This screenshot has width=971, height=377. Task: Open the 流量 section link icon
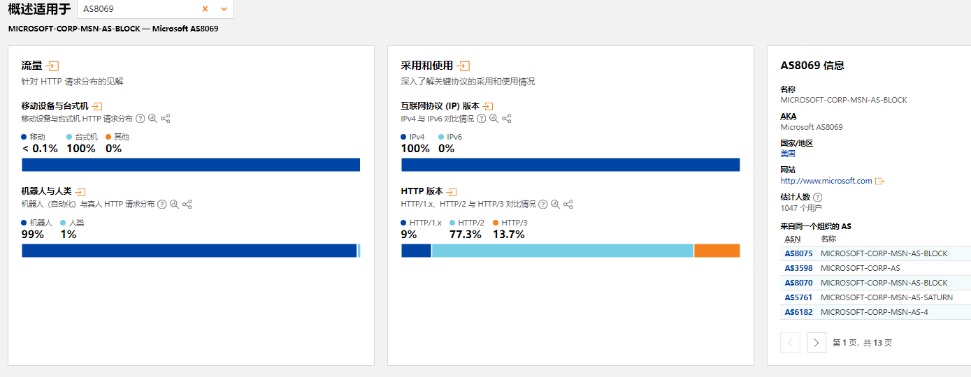click(52, 66)
